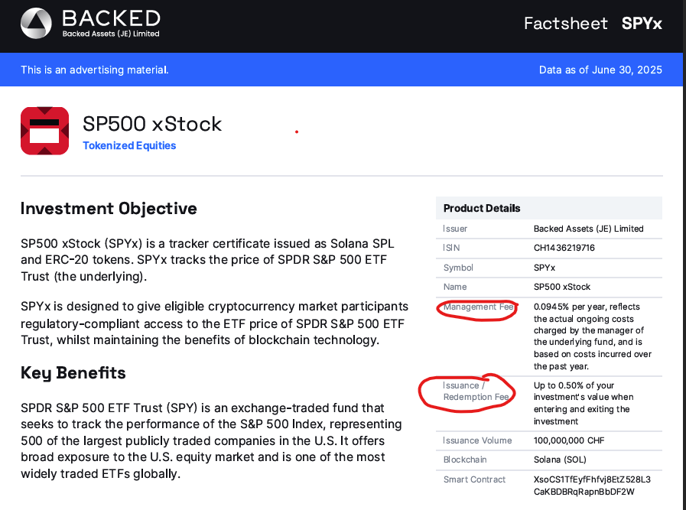This screenshot has height=510, width=686.
Task: Click the XsoCS1TfEyfFhfvj8EtZ528L3 contract address
Action: tap(593, 486)
